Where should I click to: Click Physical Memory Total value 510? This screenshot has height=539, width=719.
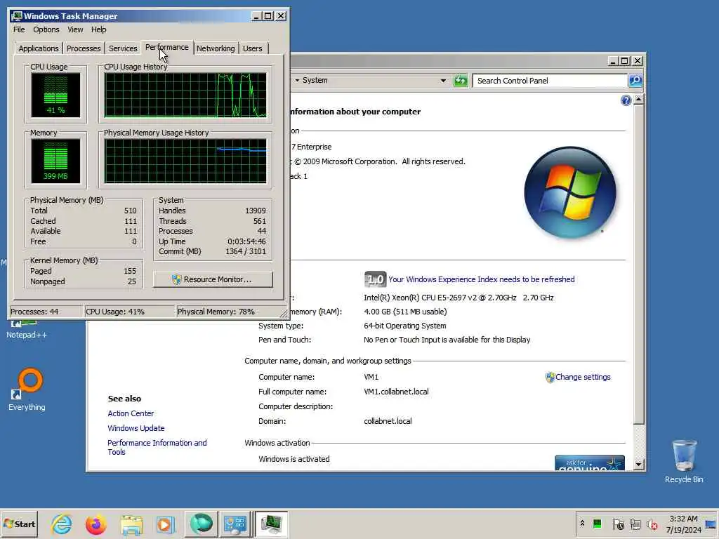pyautogui.click(x=130, y=211)
